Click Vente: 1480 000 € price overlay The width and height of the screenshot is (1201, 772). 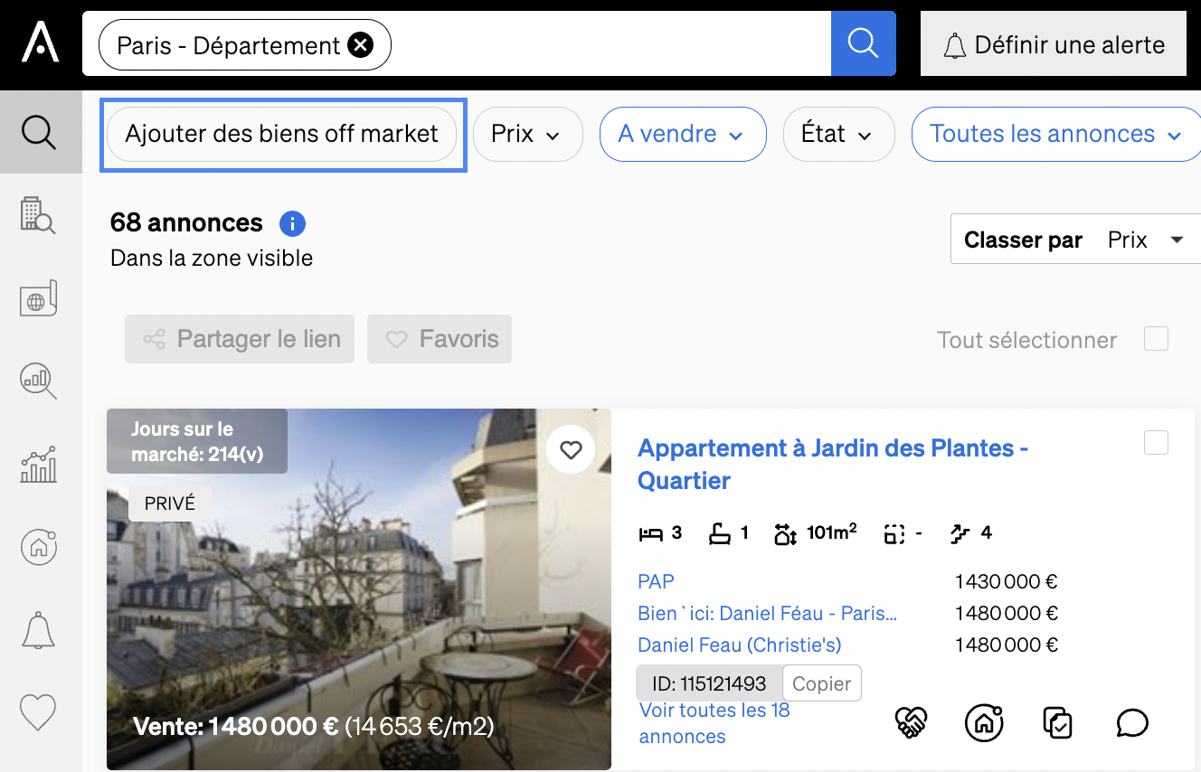tap(236, 727)
